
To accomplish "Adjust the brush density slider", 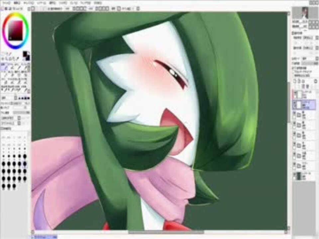I will click(21, 113).
